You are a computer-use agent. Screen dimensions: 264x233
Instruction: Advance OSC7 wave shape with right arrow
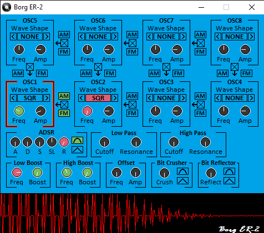tap(183, 37)
